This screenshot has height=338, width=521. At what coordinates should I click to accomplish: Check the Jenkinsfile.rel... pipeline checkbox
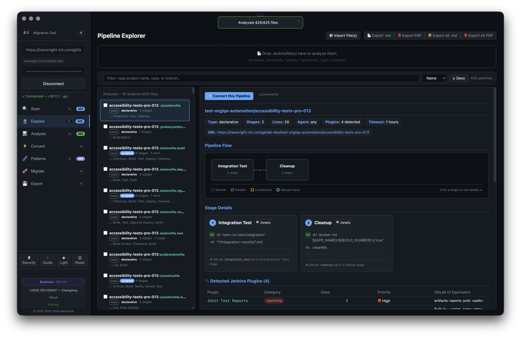tap(105, 211)
